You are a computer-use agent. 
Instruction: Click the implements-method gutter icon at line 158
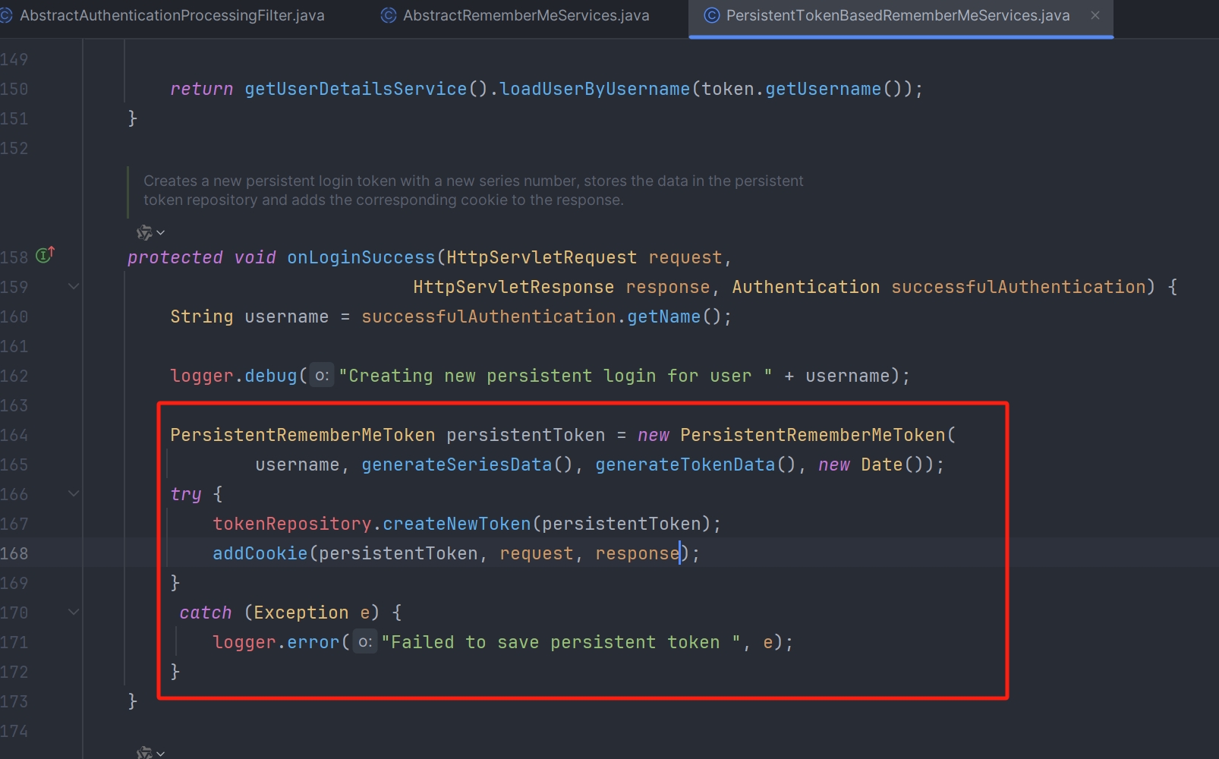tap(46, 255)
